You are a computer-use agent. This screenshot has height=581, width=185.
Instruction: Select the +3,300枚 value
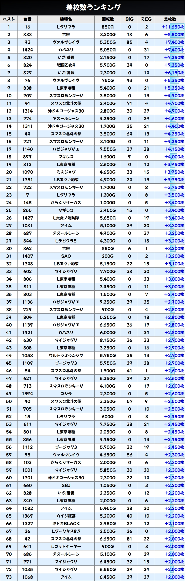[174, 226]
